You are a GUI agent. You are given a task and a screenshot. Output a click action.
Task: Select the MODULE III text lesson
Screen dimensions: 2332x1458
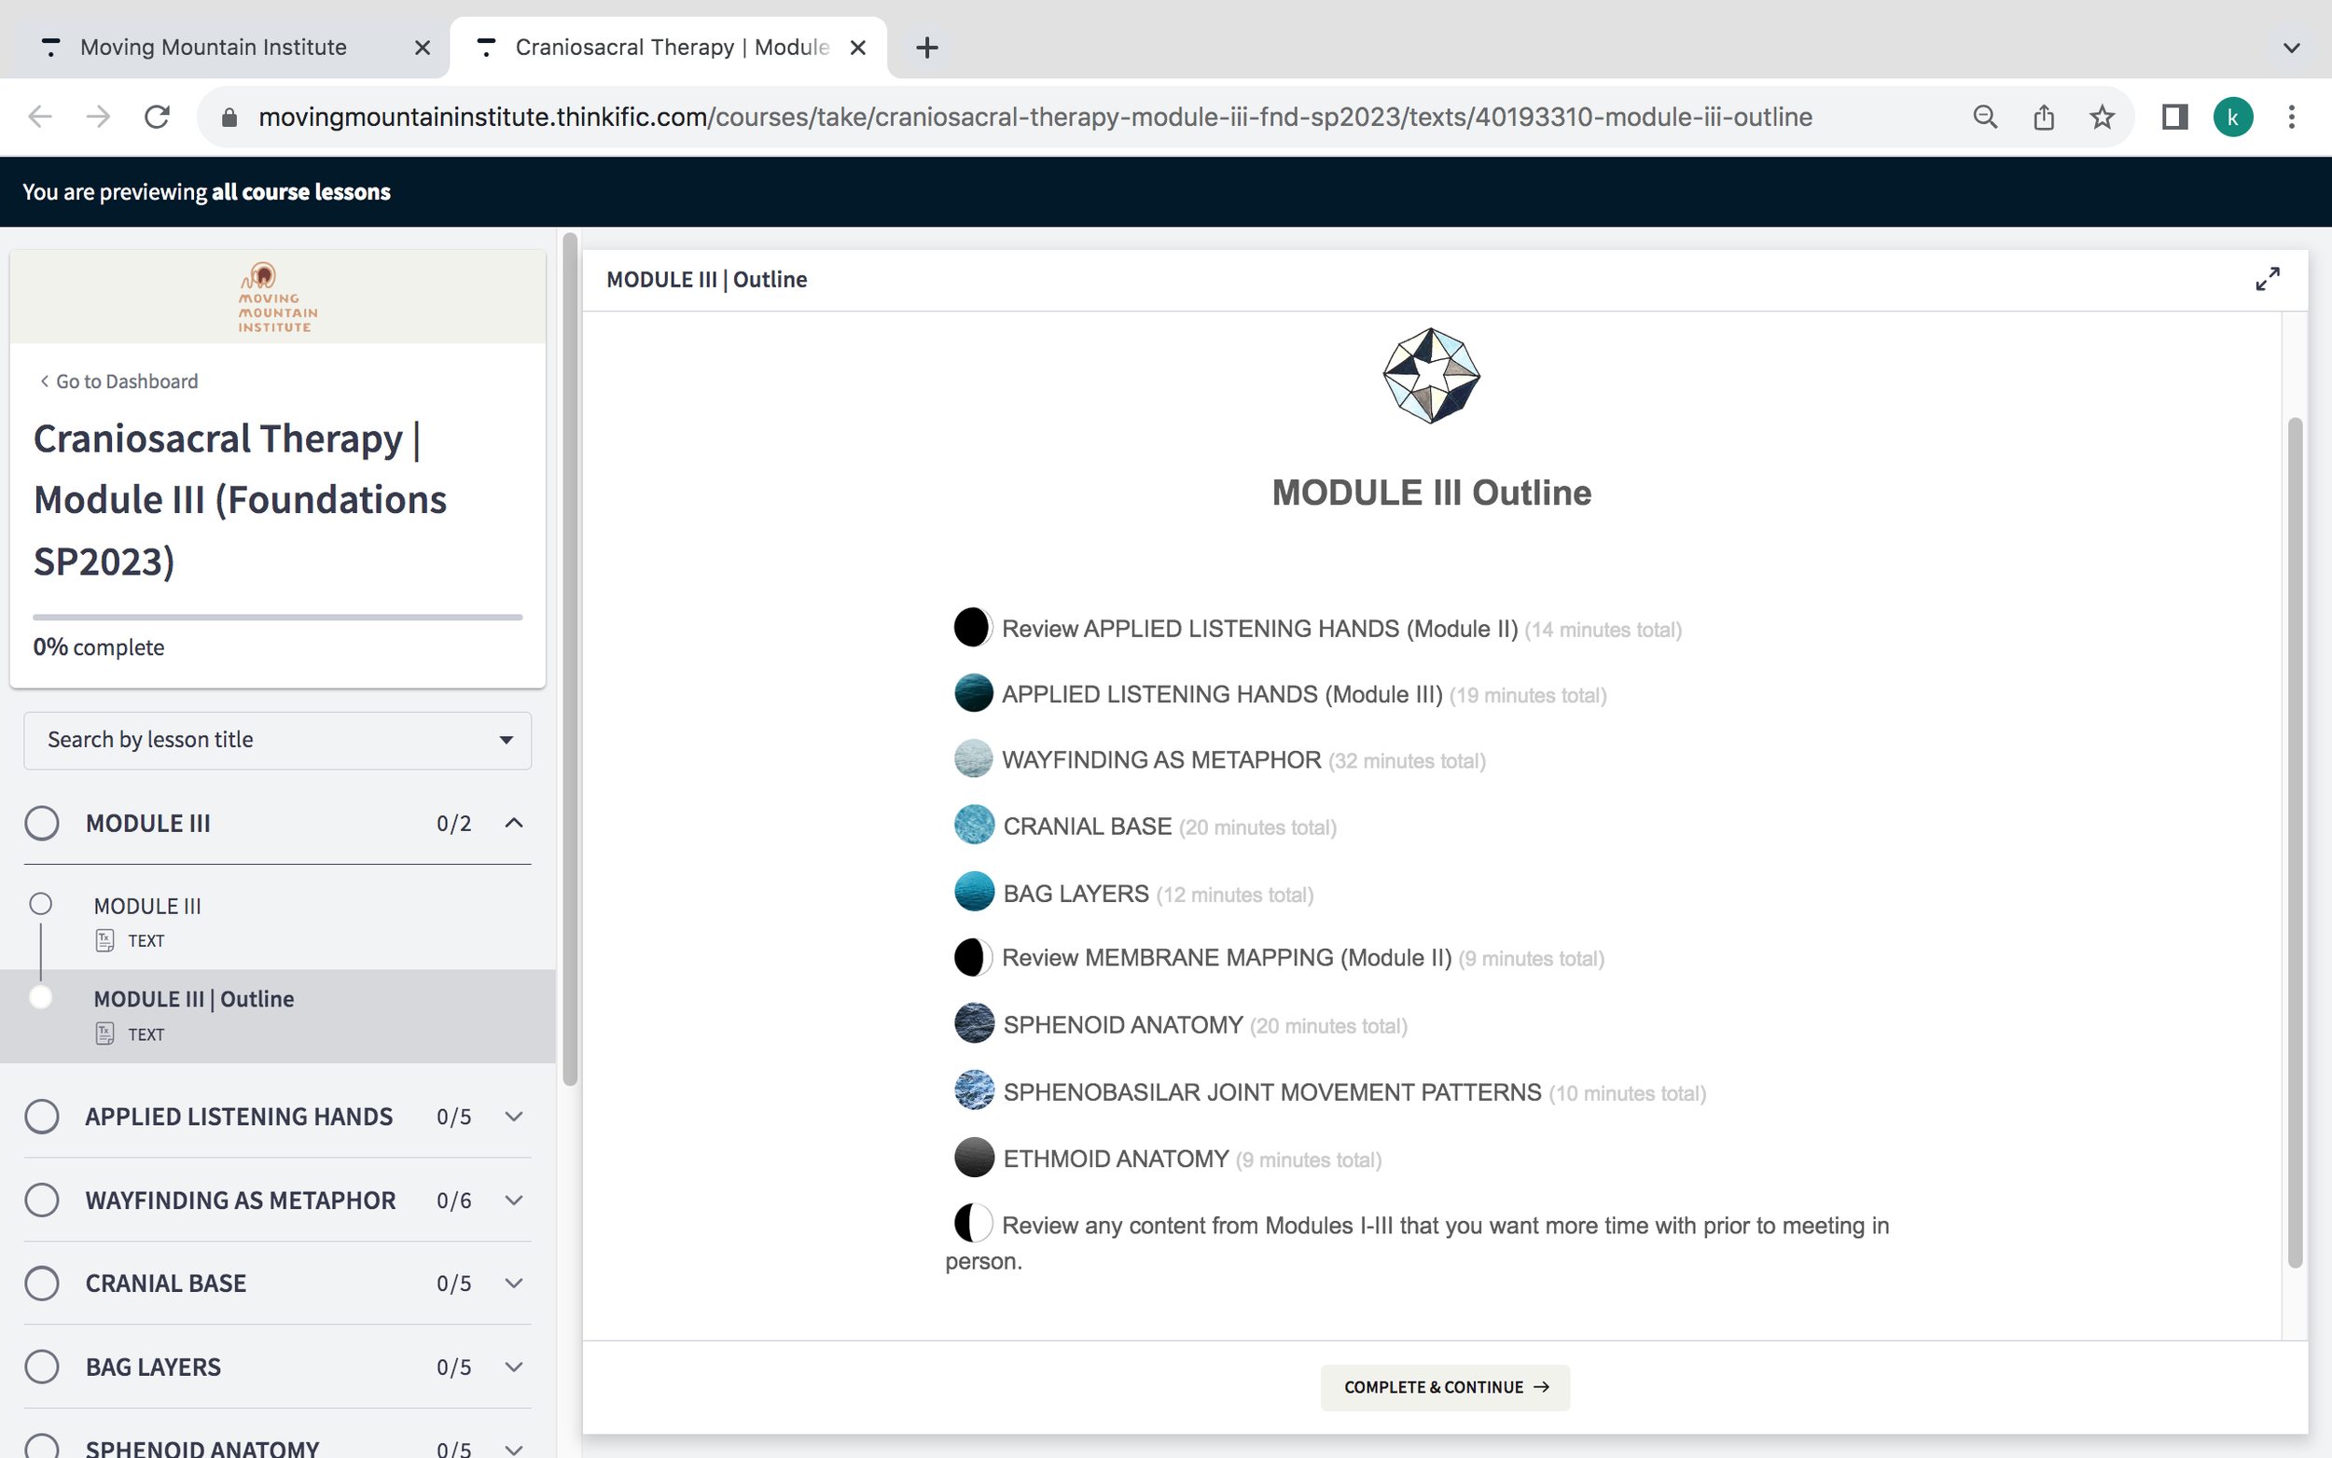[x=147, y=907]
